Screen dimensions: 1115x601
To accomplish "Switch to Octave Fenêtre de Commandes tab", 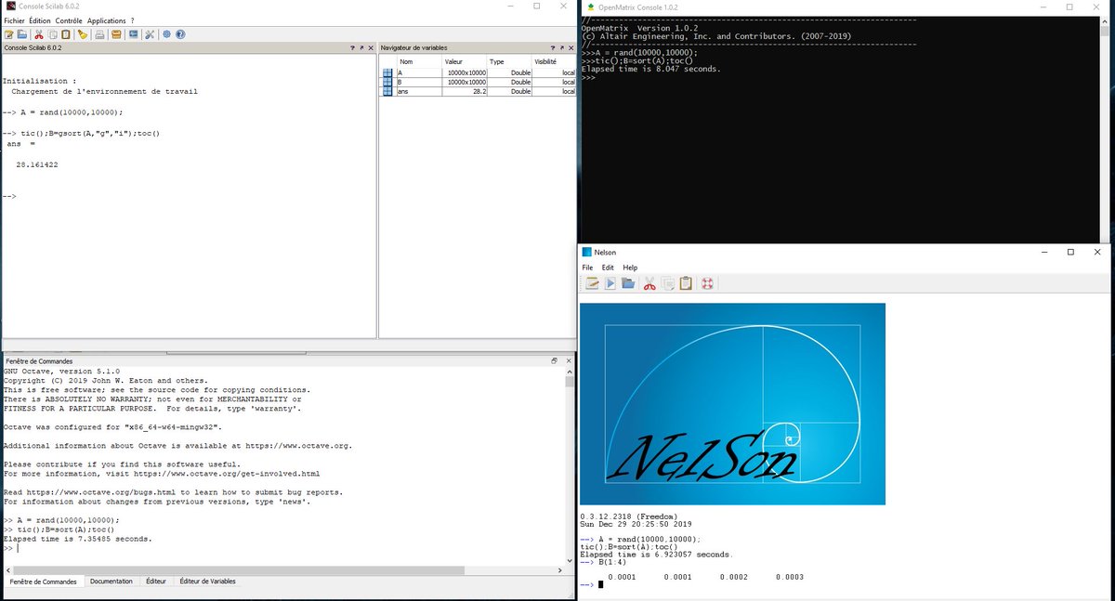I will 43,581.
